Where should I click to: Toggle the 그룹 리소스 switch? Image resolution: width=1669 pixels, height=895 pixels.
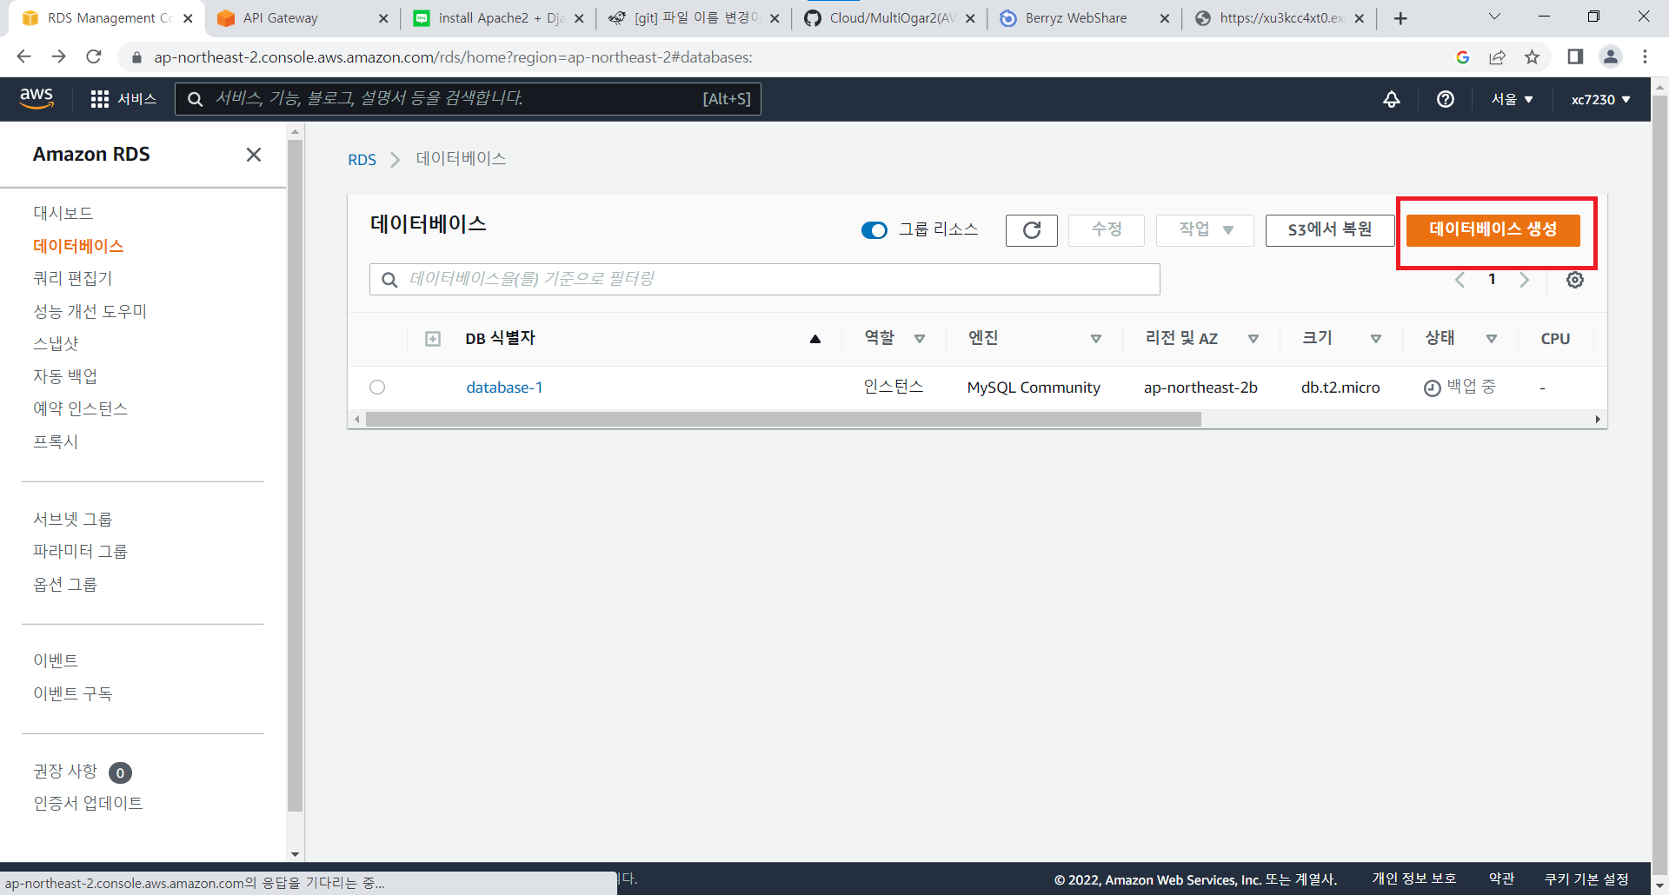point(874,230)
